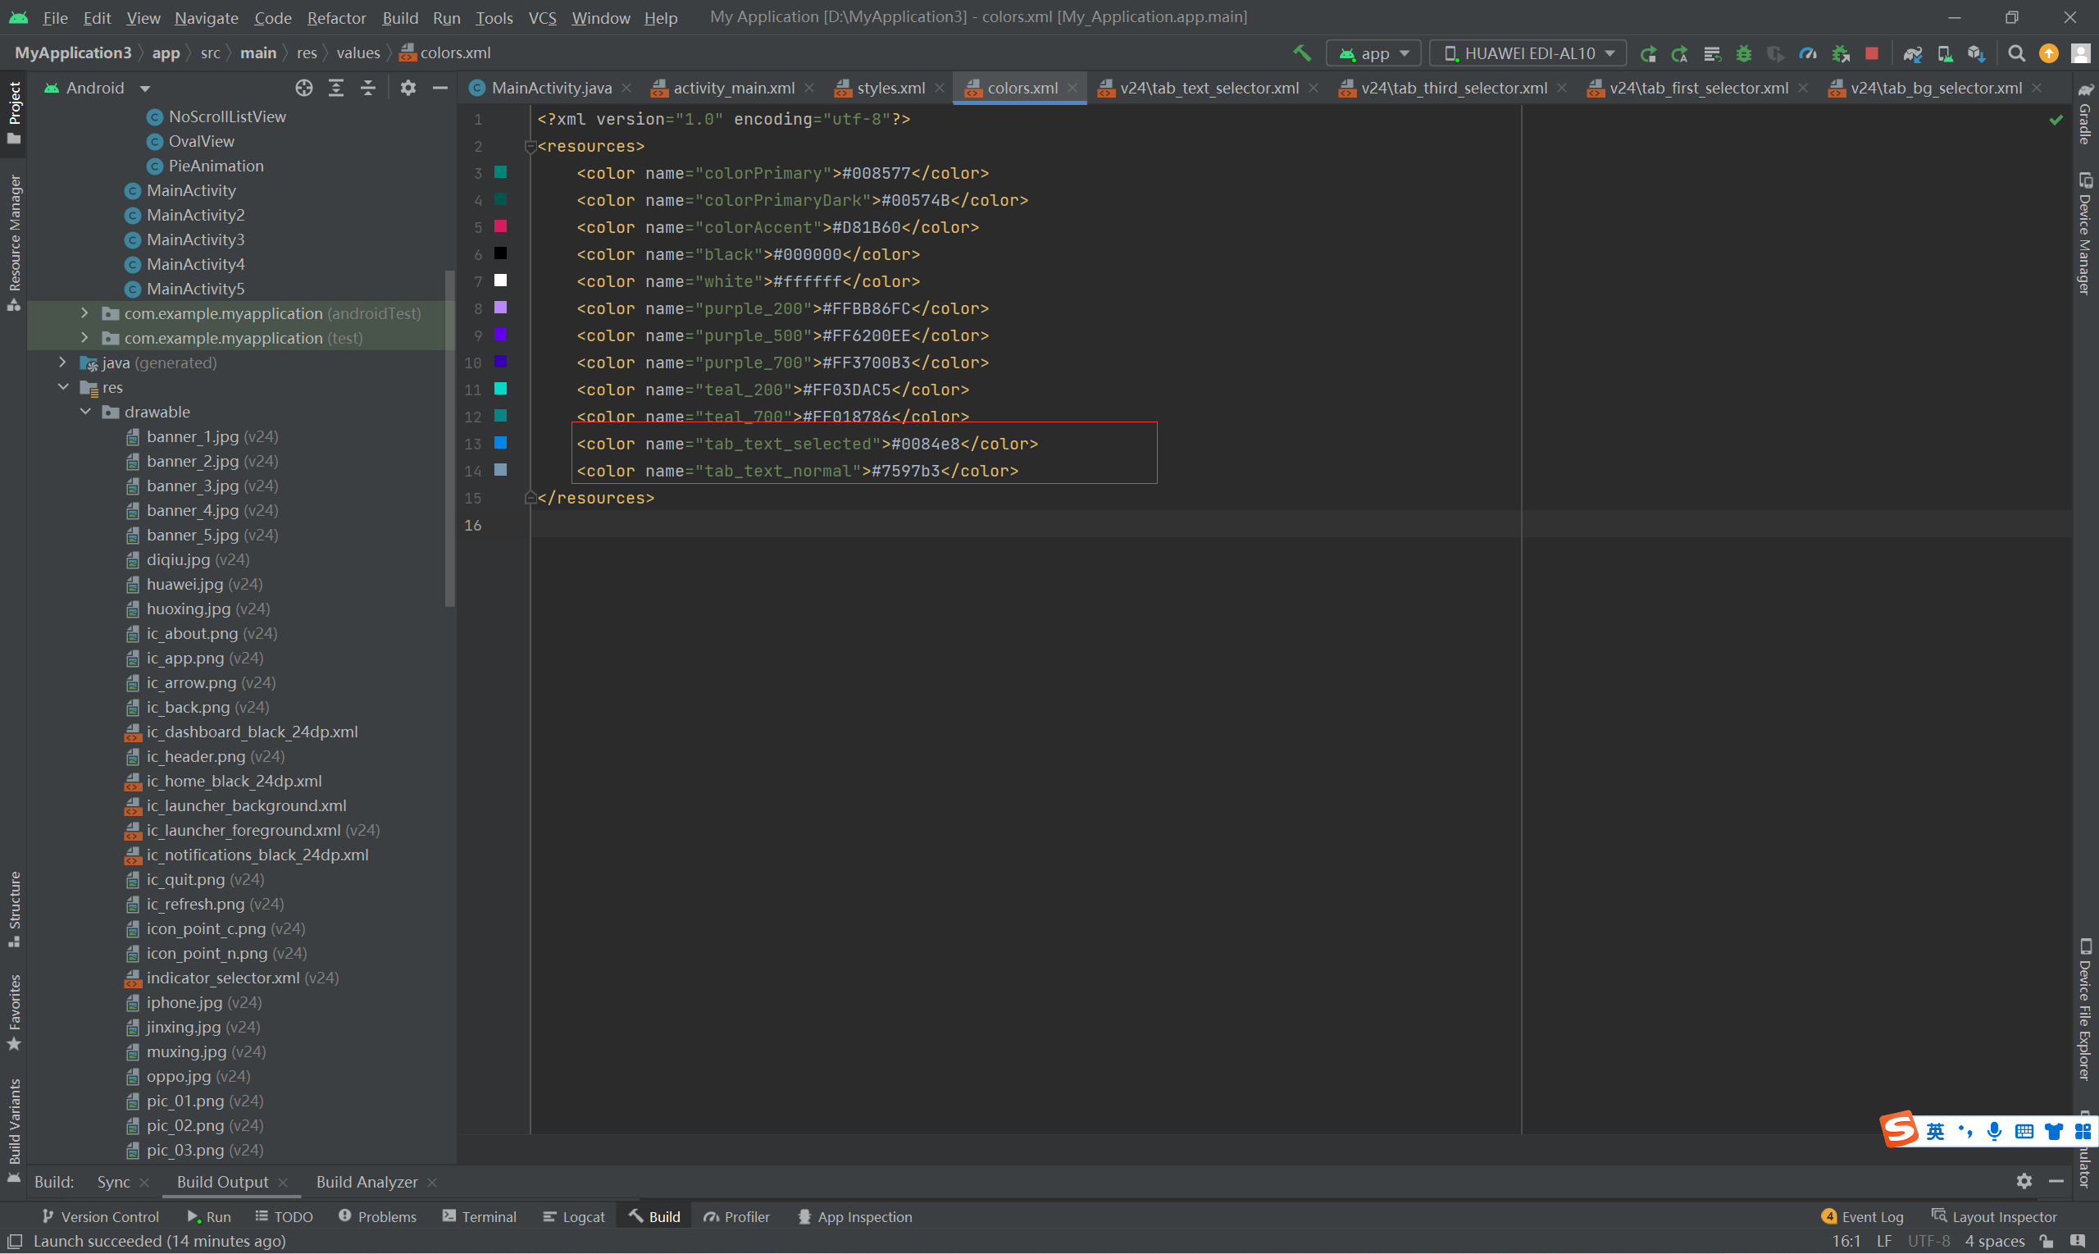Toggle the Resource Manager side panel
The width and height of the screenshot is (2099, 1254).
tap(13, 241)
